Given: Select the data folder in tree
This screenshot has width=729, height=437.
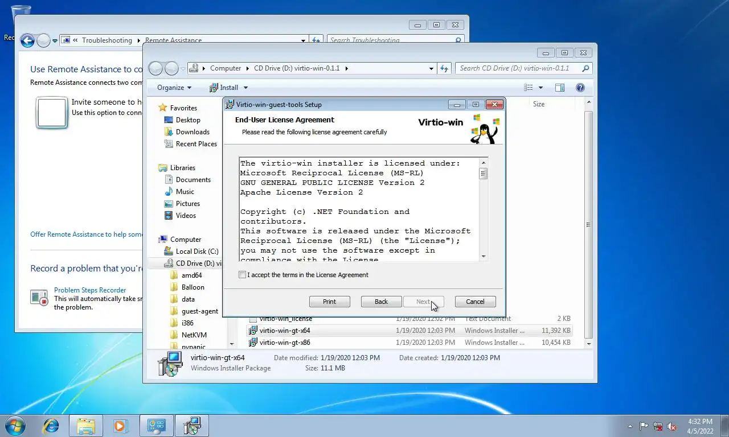Looking at the screenshot, I should [x=188, y=299].
